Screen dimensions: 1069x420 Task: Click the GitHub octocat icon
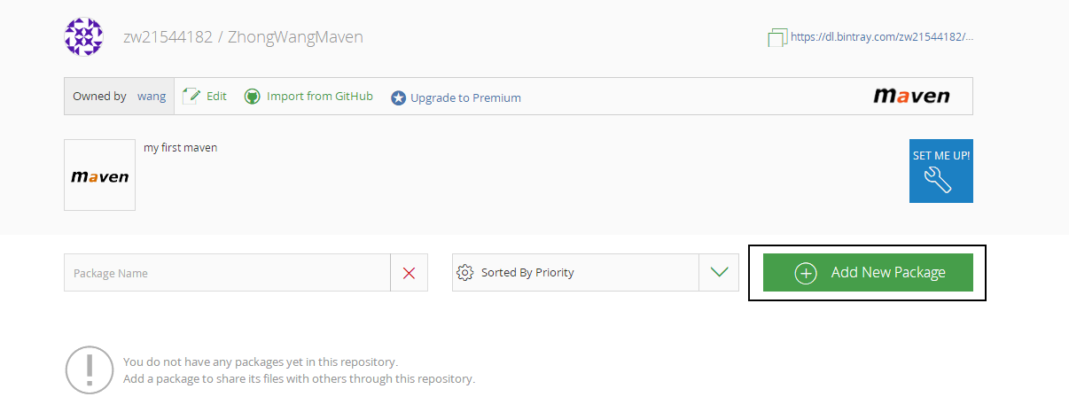point(253,97)
